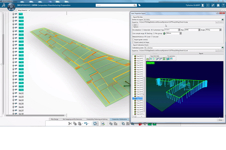The image size is (226, 150).
Task: Toggle the surface preview icon under For preview
Action: click(x=168, y=59)
